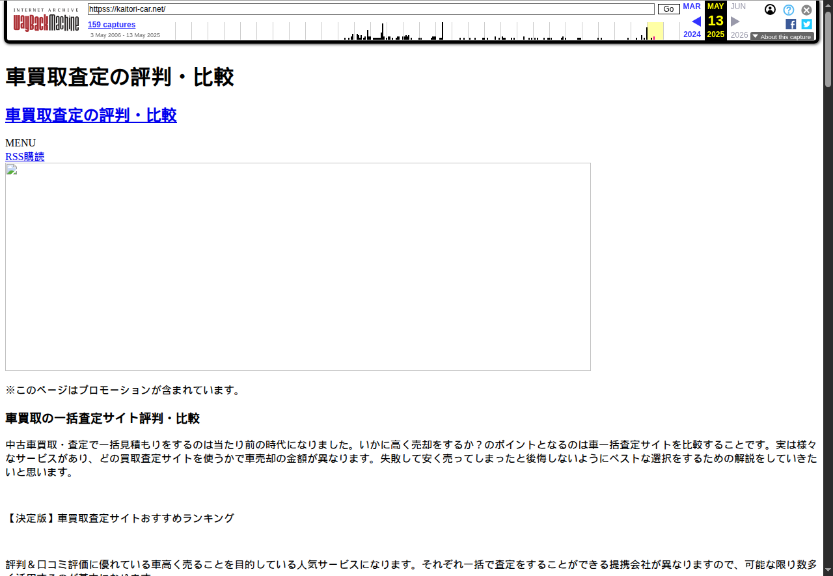Open the user account icon
The image size is (833, 576).
(770, 10)
